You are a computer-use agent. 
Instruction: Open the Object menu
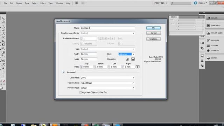(19, 3)
